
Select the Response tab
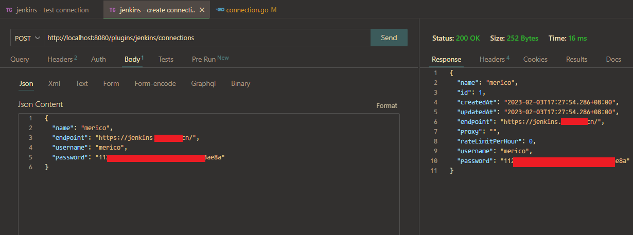(x=446, y=59)
